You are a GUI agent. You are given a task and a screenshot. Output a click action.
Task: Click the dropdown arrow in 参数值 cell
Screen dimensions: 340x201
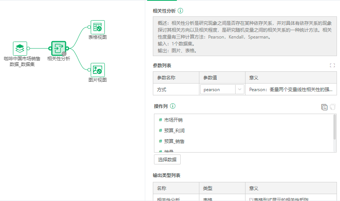240,90
